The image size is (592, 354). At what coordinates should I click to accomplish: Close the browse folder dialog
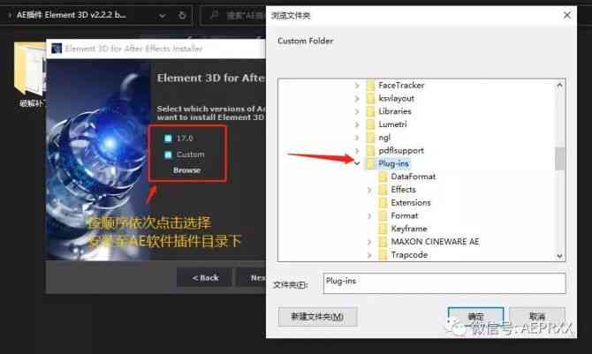(566, 15)
